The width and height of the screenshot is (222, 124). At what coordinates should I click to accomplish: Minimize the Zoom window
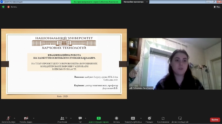click(208, 2)
